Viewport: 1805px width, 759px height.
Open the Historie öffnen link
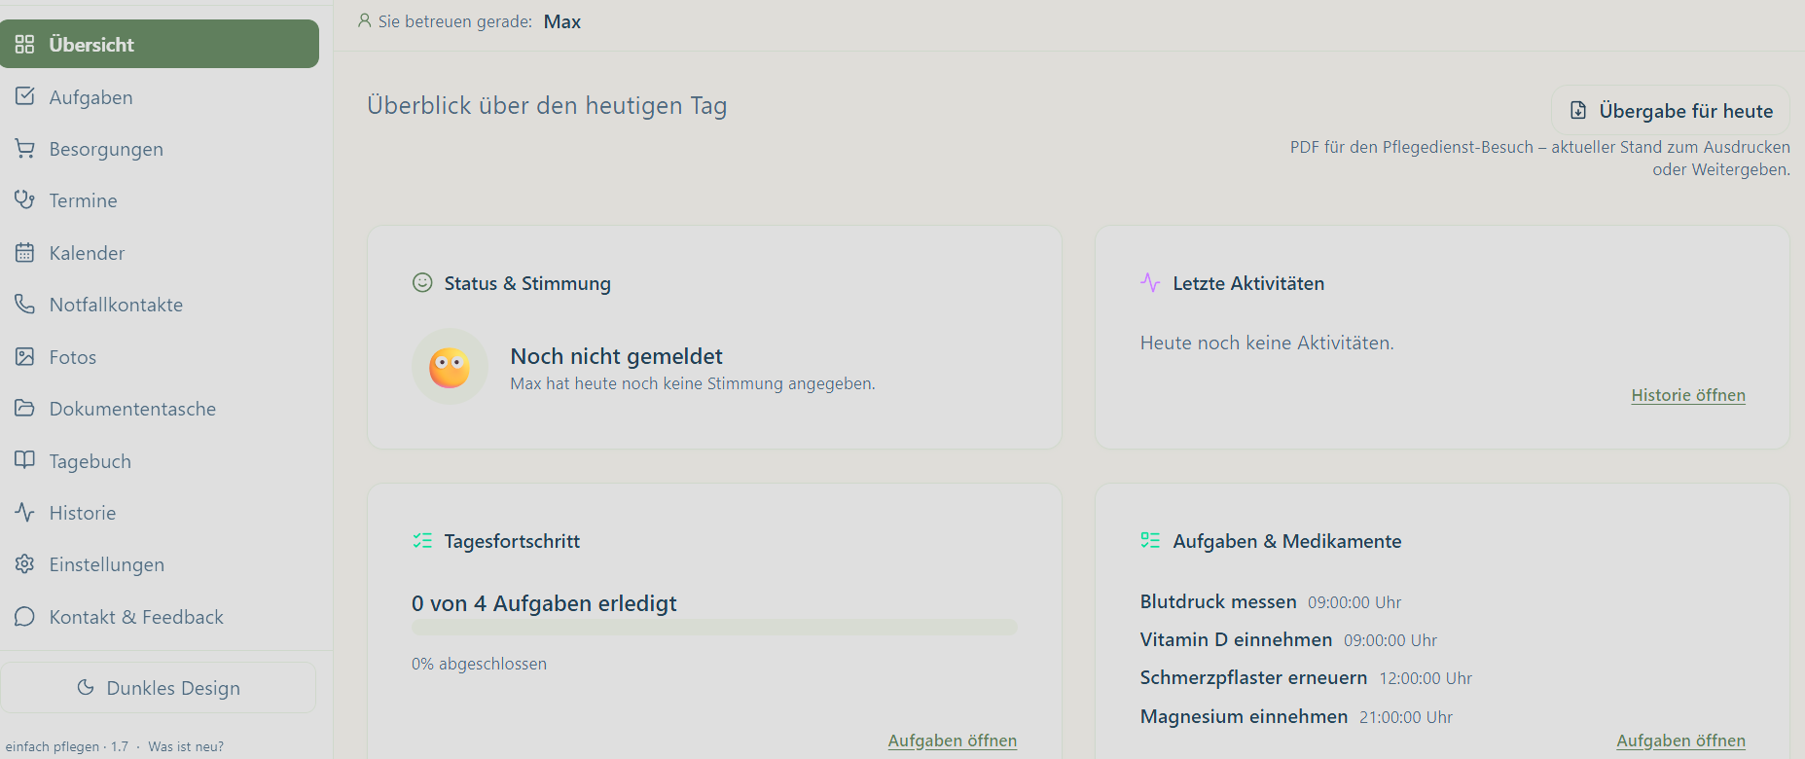point(1688,395)
